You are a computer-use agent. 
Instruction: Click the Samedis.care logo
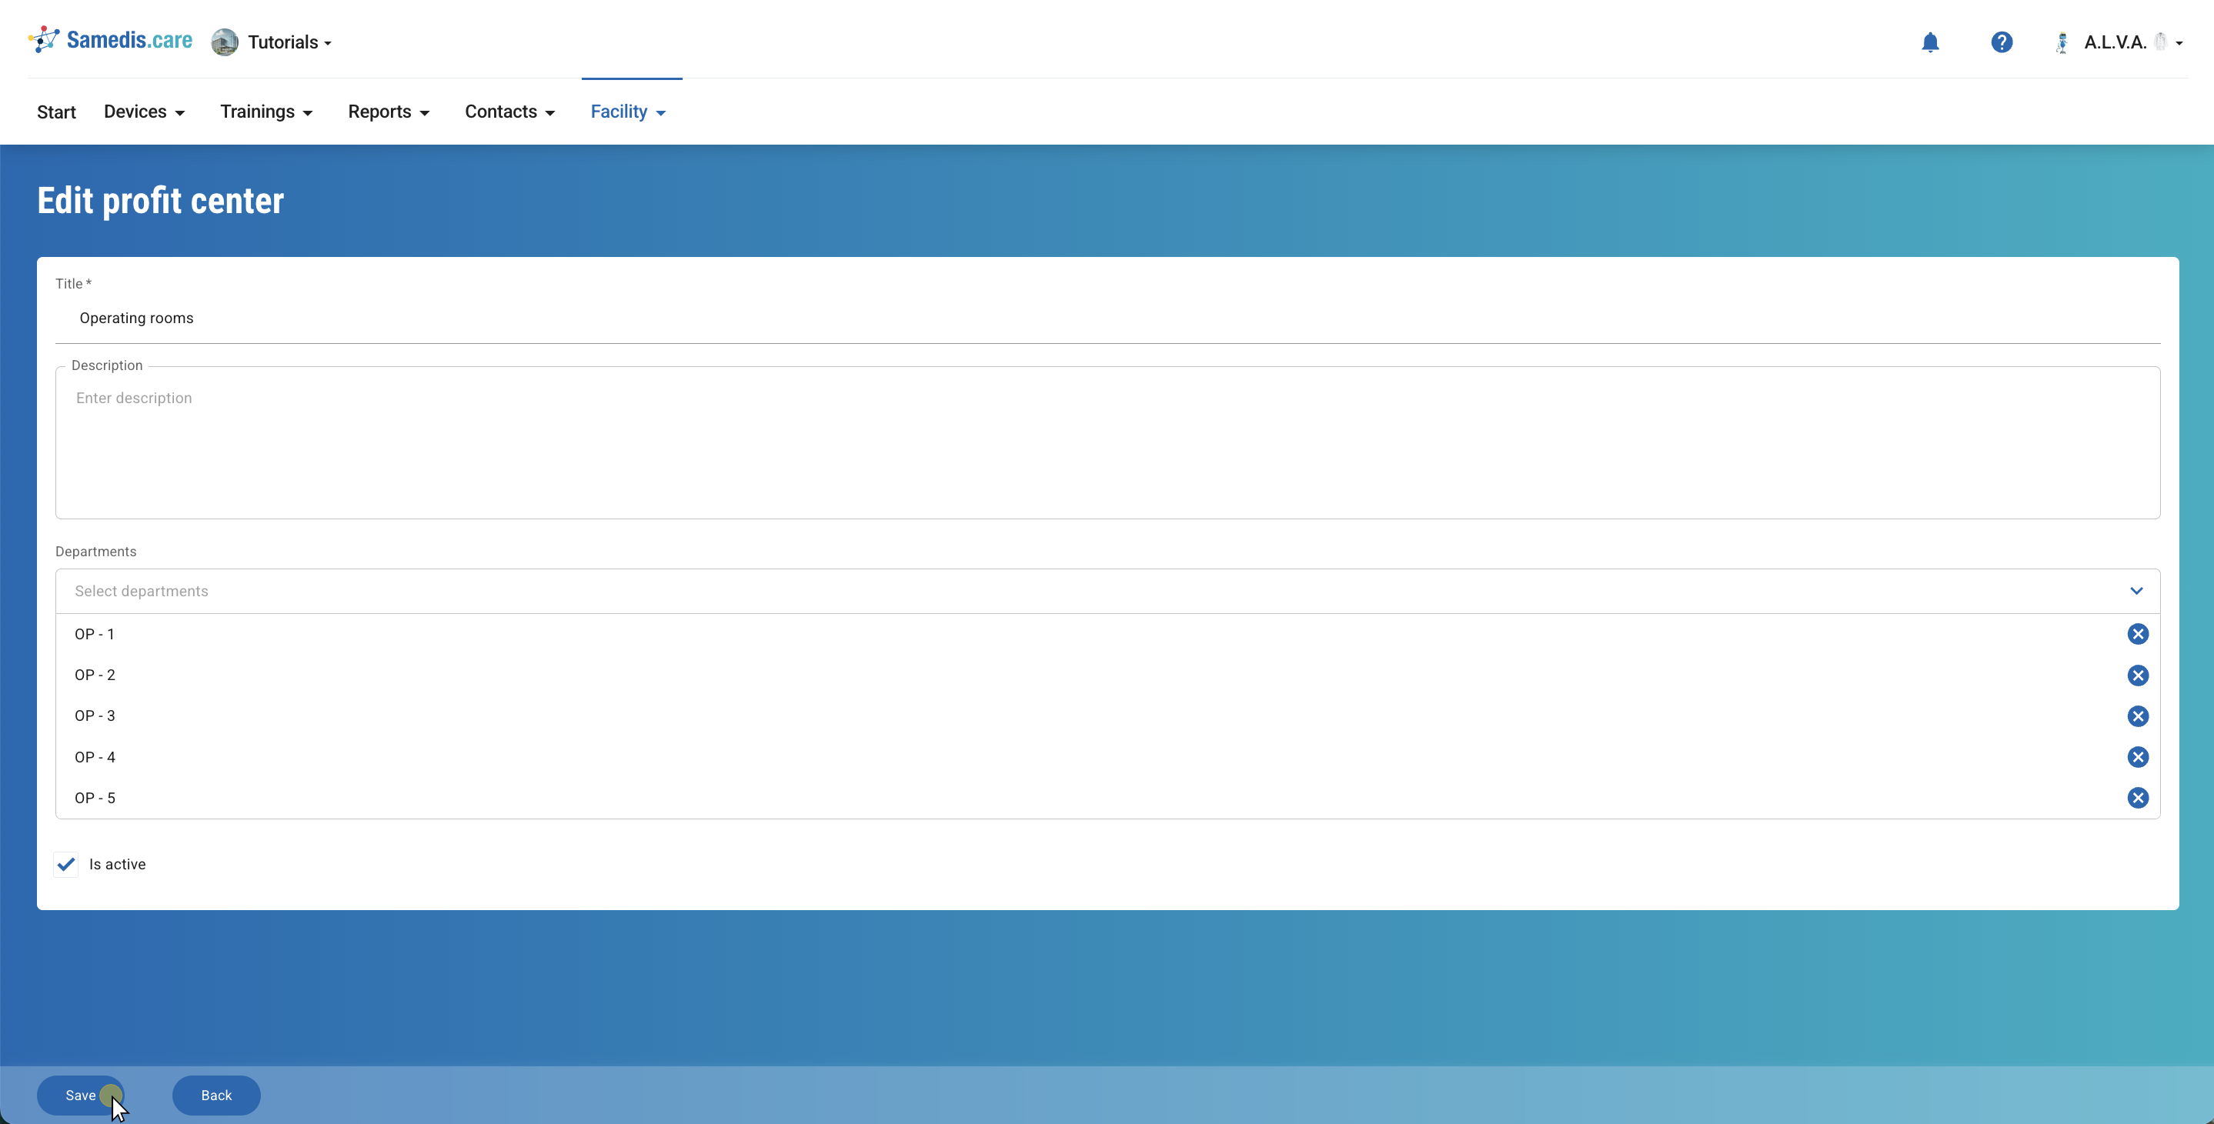click(x=111, y=40)
